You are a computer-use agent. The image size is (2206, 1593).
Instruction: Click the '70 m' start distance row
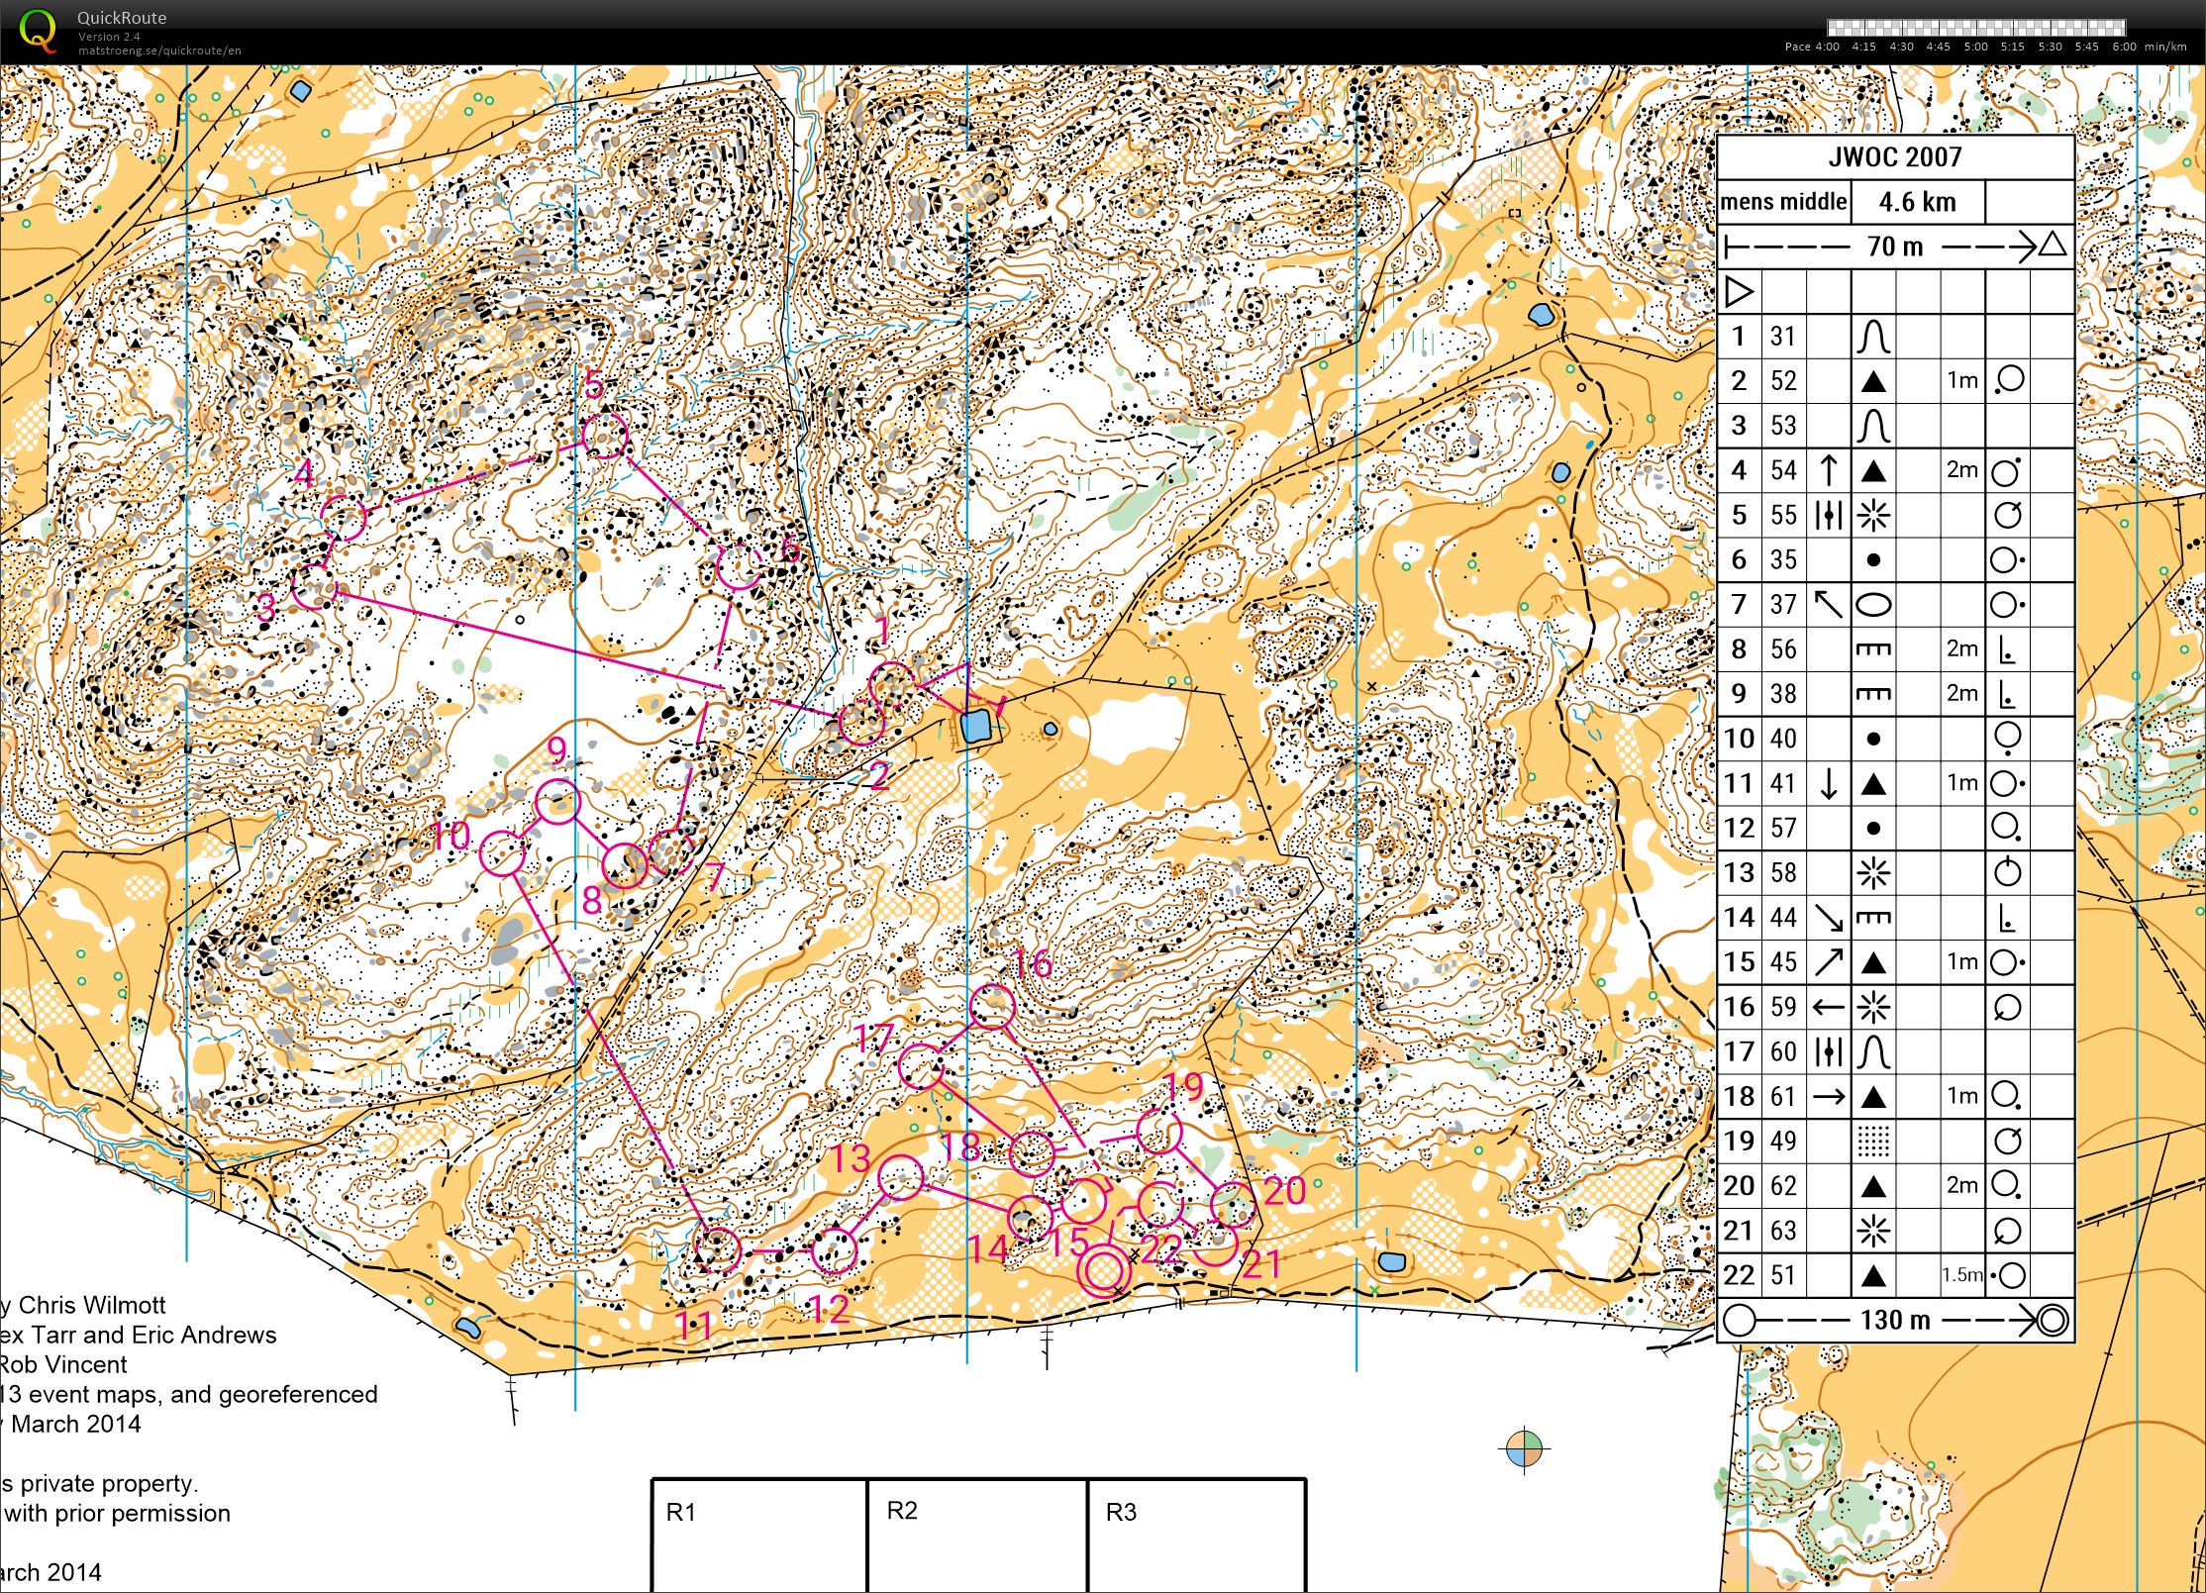pyautogui.click(x=1894, y=246)
